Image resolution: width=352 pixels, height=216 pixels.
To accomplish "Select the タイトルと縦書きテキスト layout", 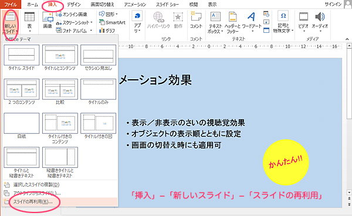I will (x=22, y=163).
